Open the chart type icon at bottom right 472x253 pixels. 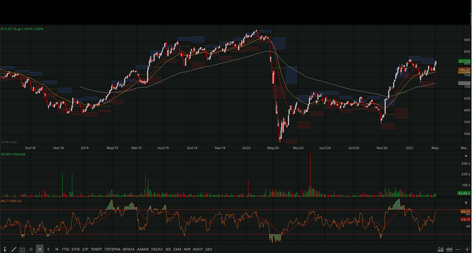[x=440, y=249]
